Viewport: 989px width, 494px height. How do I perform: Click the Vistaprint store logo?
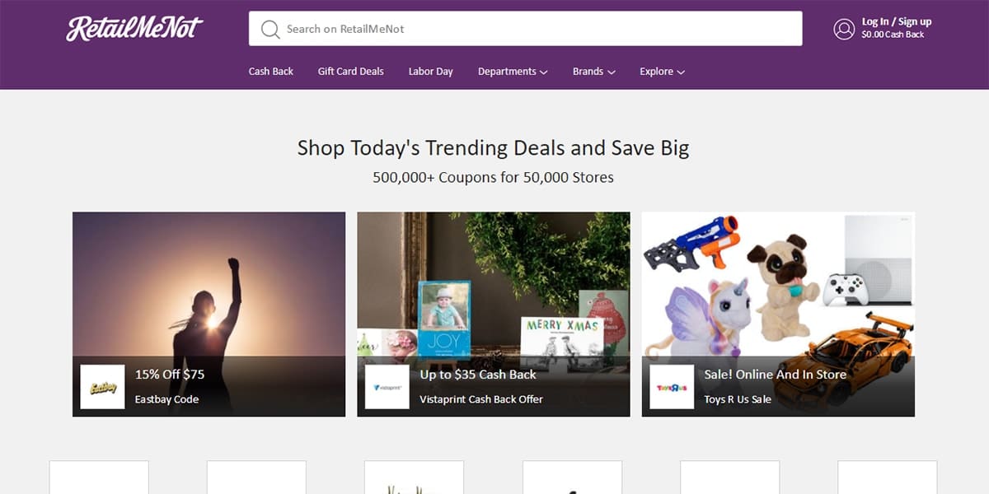387,387
